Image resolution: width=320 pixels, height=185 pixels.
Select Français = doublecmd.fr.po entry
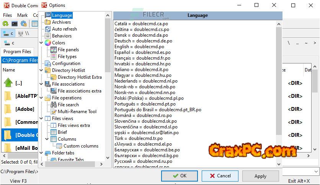[x=142, y=58]
